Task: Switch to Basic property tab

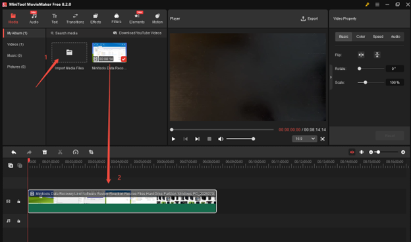Action: (343, 36)
